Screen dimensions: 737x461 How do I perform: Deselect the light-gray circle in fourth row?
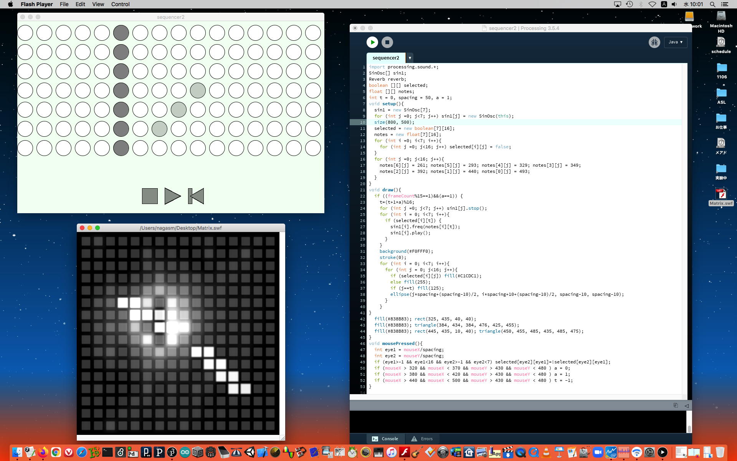[x=198, y=90]
